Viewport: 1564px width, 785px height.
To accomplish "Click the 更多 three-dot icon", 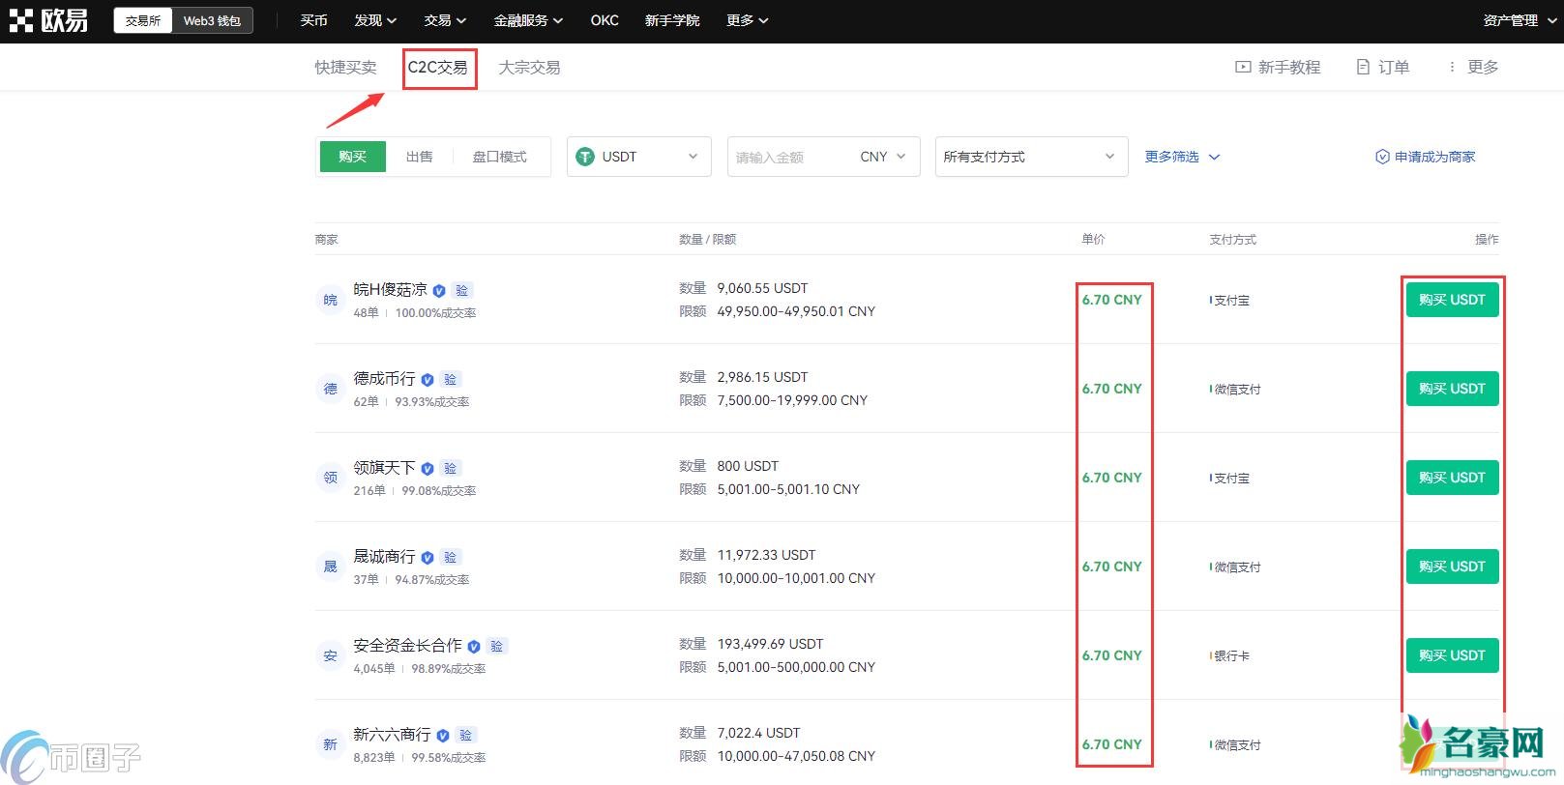I will pos(1452,67).
